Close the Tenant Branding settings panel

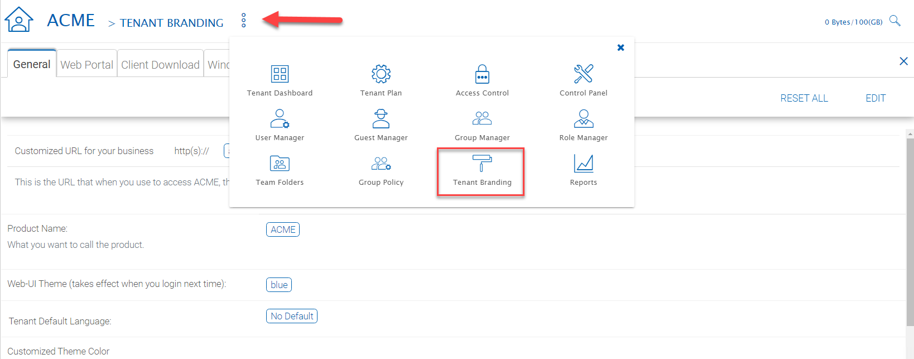click(903, 61)
